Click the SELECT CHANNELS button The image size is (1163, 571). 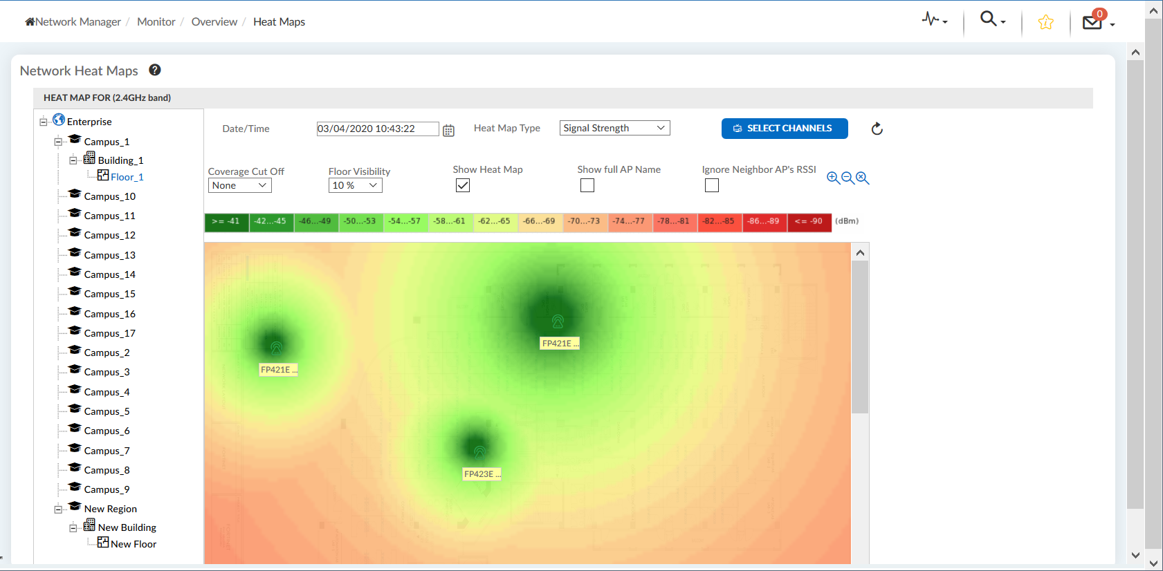point(785,129)
